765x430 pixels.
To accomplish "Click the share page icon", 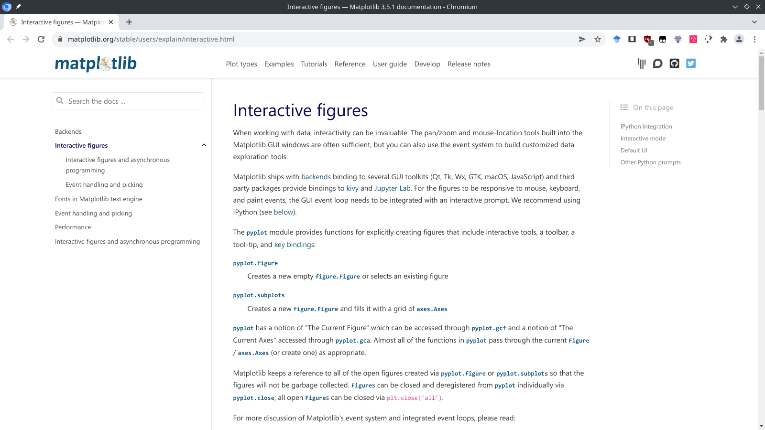I will pyautogui.click(x=582, y=39).
